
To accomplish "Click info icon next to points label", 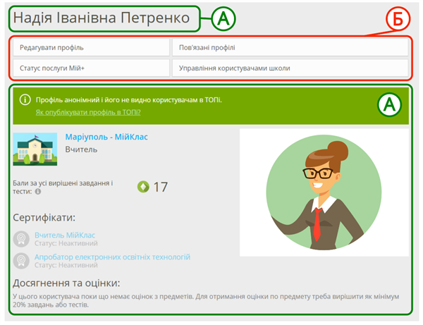I will [x=38, y=192].
